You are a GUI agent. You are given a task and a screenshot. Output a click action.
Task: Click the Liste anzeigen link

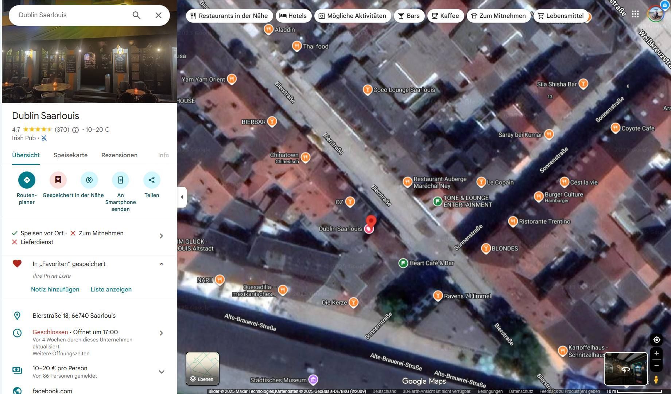tap(111, 290)
